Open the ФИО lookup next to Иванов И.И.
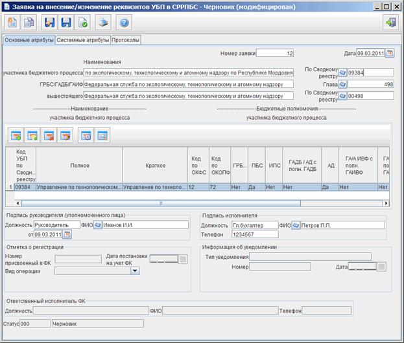 pyautogui.click(x=98, y=225)
